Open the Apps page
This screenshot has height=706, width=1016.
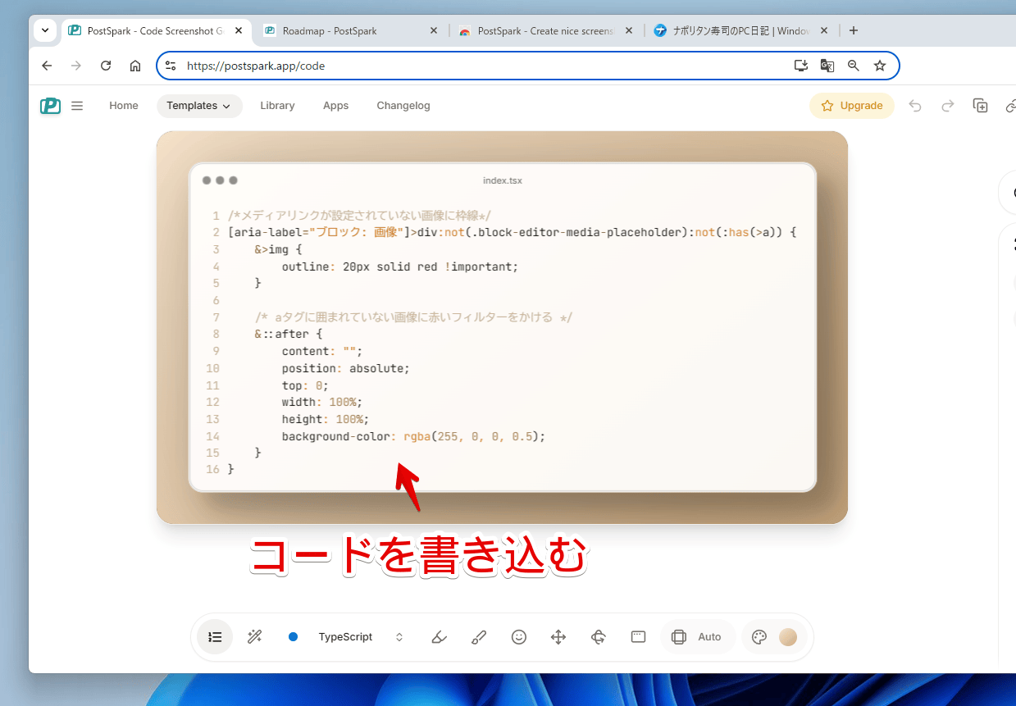pyautogui.click(x=335, y=106)
